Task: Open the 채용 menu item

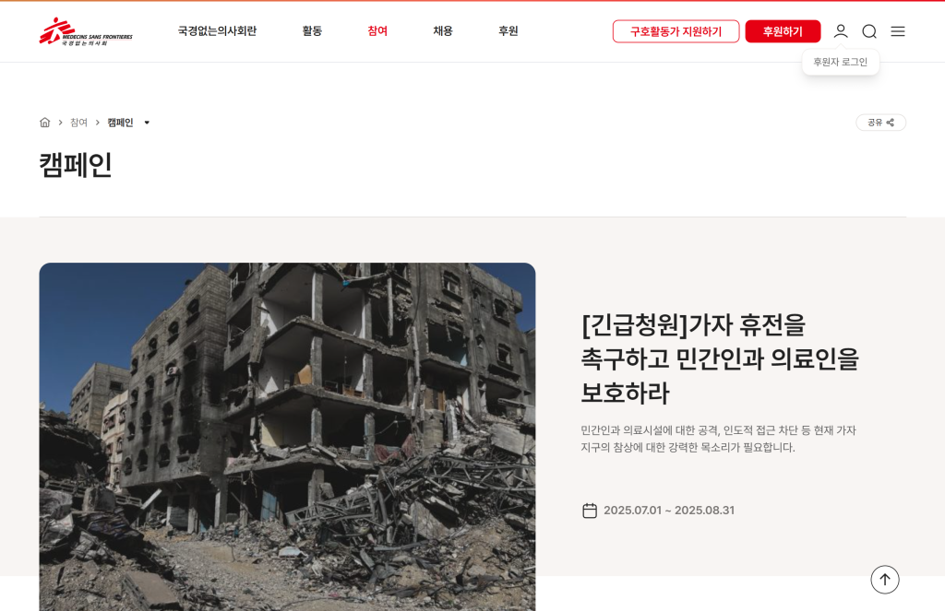Action: coord(442,30)
